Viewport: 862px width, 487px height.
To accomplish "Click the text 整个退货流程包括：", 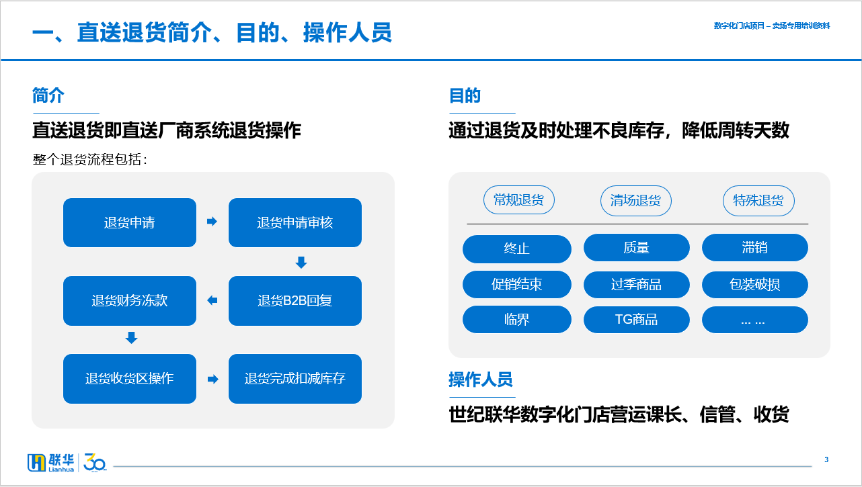I will pyautogui.click(x=91, y=160).
